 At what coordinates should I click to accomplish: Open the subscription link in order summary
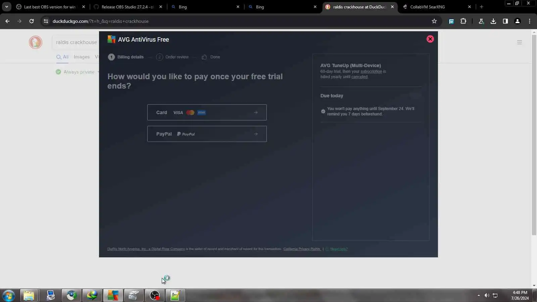tap(371, 71)
